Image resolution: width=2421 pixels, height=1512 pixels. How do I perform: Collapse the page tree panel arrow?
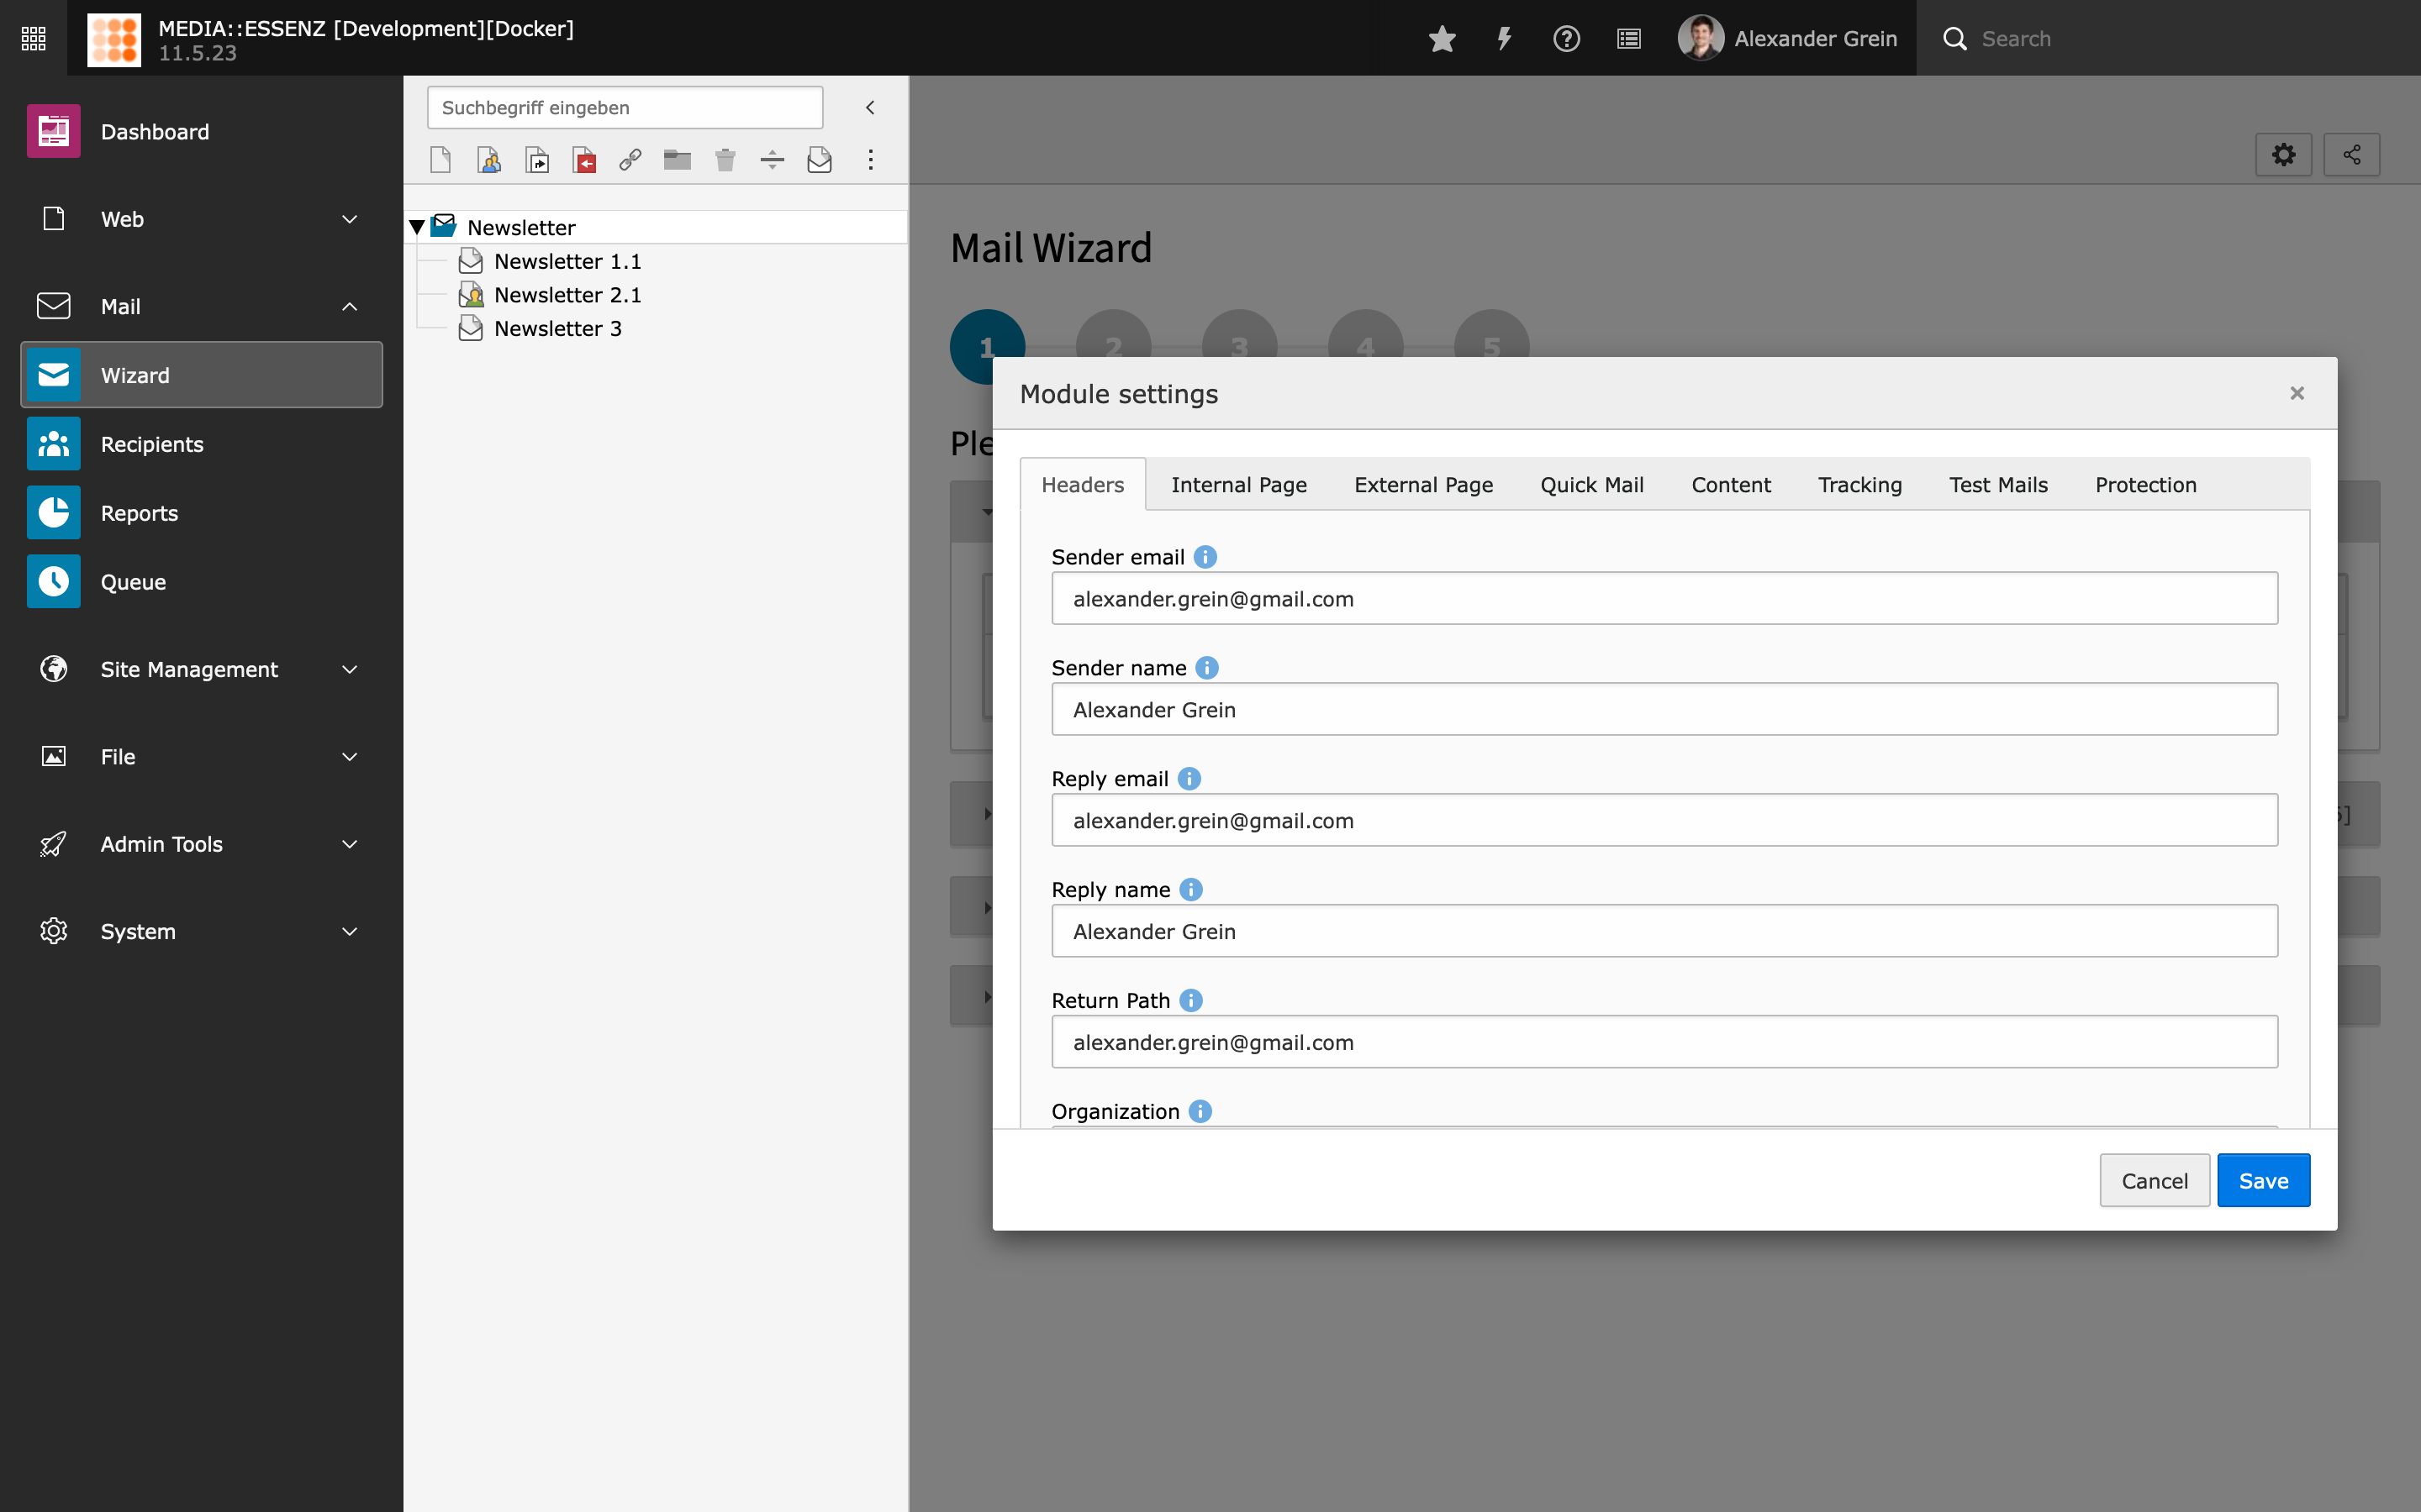[x=870, y=107]
